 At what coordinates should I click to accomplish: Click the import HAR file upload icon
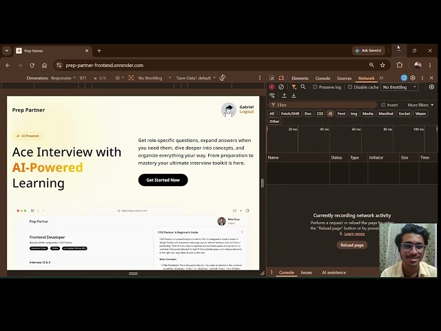pos(285,96)
